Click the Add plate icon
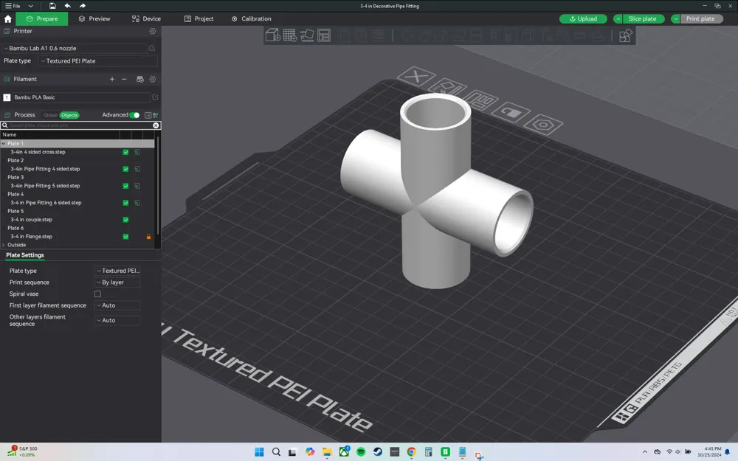The width and height of the screenshot is (738, 461). (288, 35)
